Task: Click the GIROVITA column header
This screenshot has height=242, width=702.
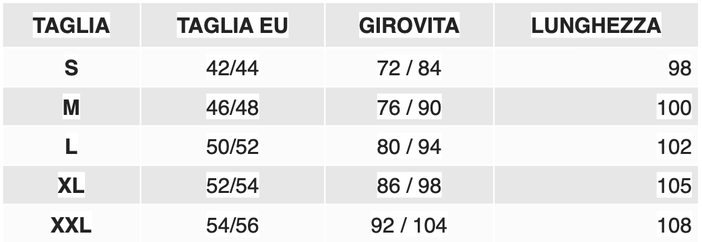Action: (409, 26)
